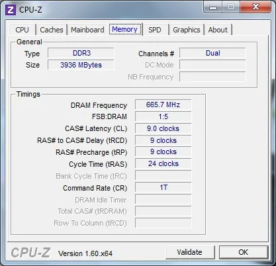The image size is (276, 266).
Task: Click the empty Bank Cycle Time field
Action: pos(163,175)
